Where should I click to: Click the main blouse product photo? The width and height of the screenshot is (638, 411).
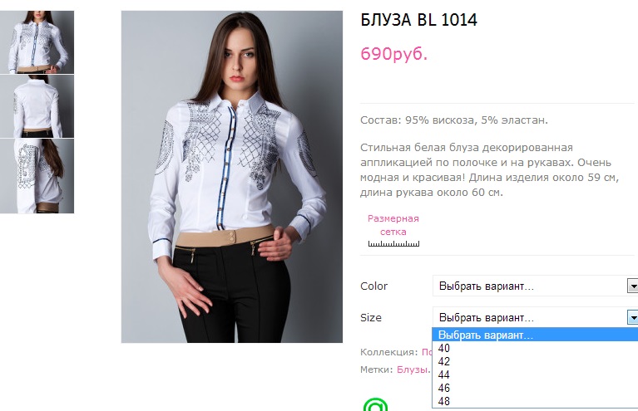pyautogui.click(x=232, y=177)
